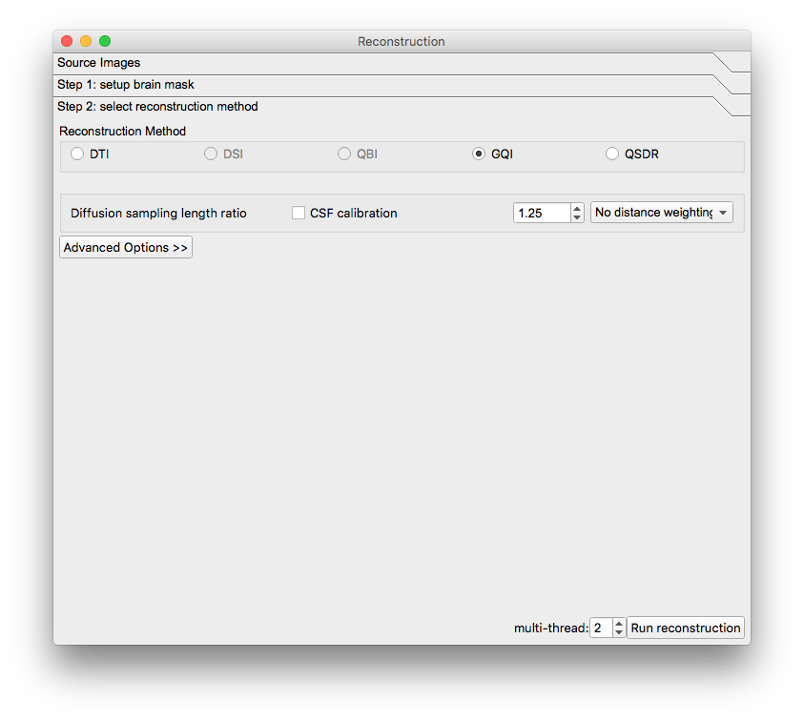Open Step 2: select reconstruction method tab
Viewport: 804px width, 721px height.
coord(402,107)
